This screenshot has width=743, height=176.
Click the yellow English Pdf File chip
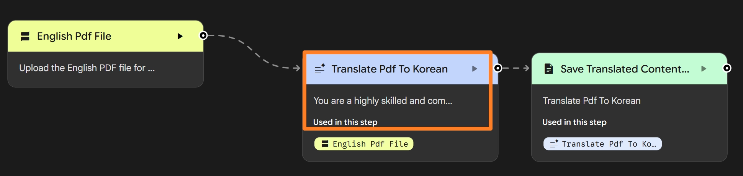click(x=364, y=144)
